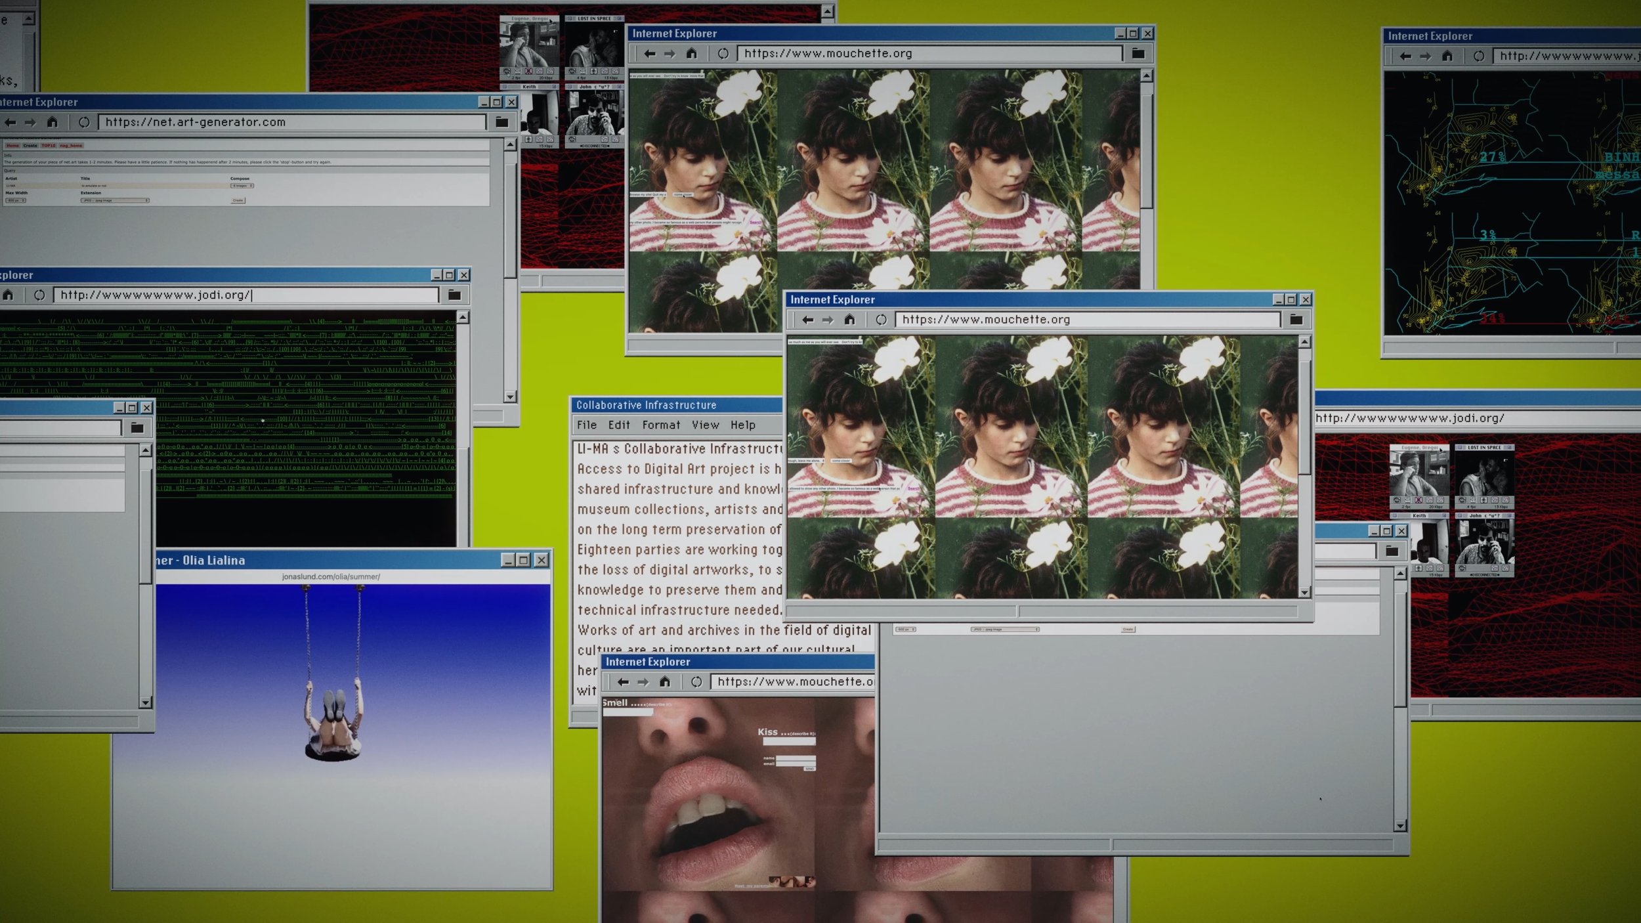This screenshot has width=1641, height=923.
Task: Click forward arrow in top-right jodi window
Action: tap(1425, 56)
